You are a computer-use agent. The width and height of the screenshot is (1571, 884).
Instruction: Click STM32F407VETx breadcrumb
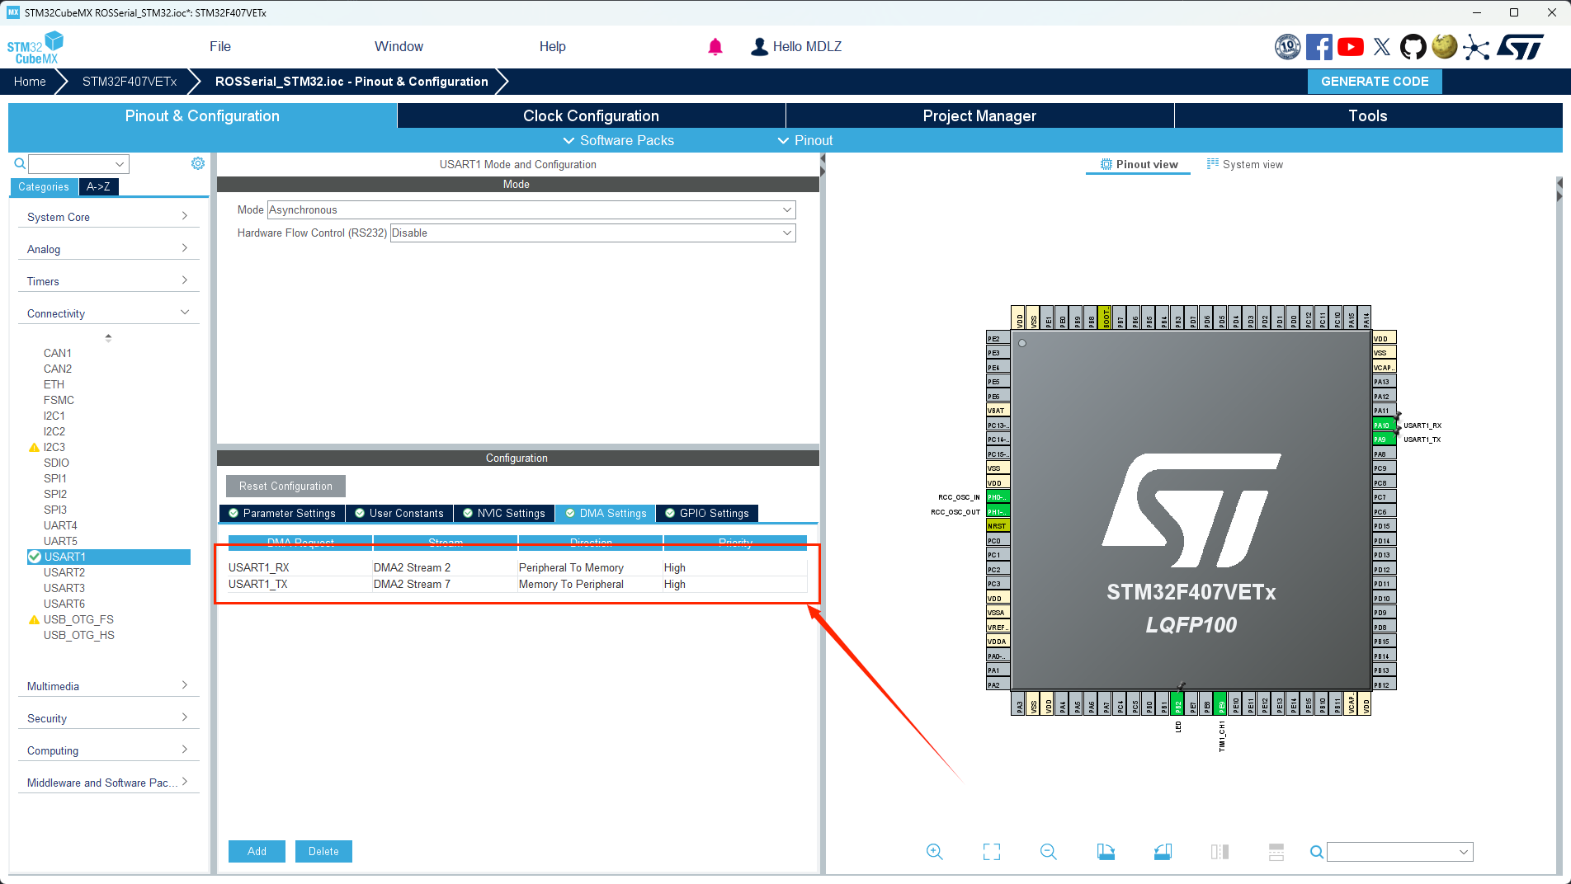[130, 81]
